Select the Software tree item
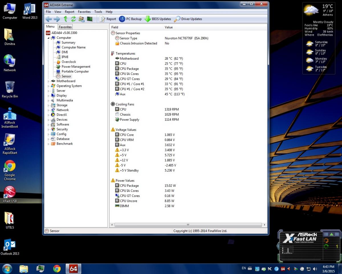This screenshot has height=274, width=342. (63, 124)
